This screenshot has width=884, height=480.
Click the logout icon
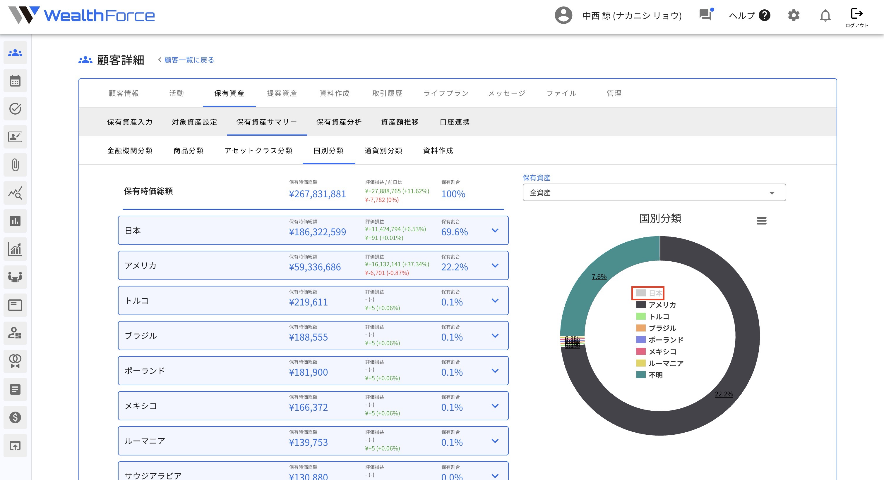856,14
